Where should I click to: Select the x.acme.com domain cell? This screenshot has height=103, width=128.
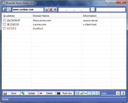click(40, 24)
